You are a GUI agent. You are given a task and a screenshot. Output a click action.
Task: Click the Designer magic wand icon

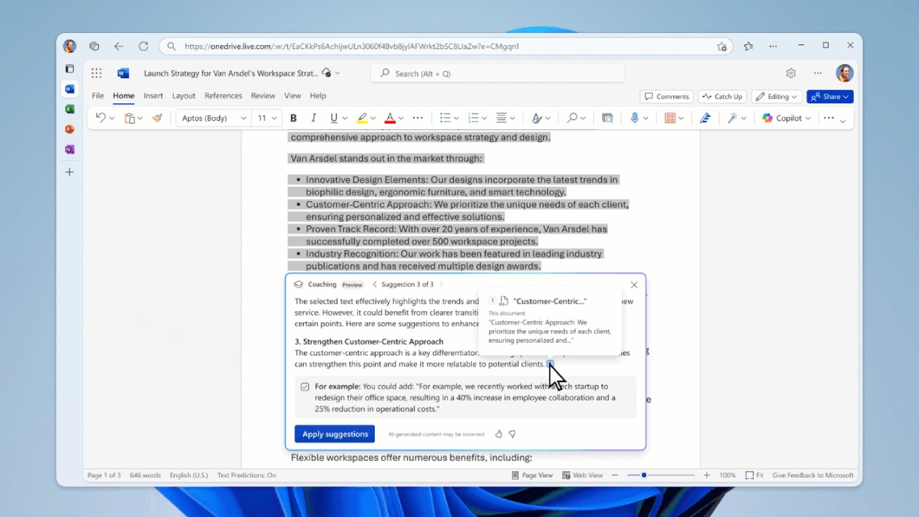click(x=732, y=118)
